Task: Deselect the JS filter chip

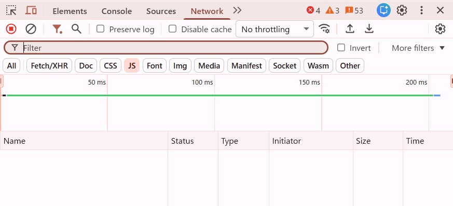Action: pyautogui.click(x=132, y=66)
